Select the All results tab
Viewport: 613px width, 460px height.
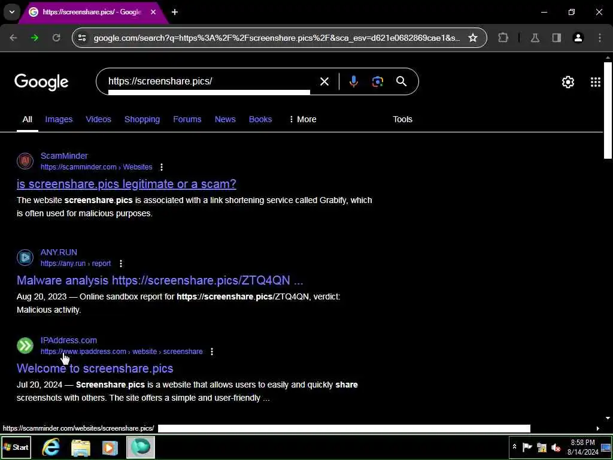tap(28, 119)
